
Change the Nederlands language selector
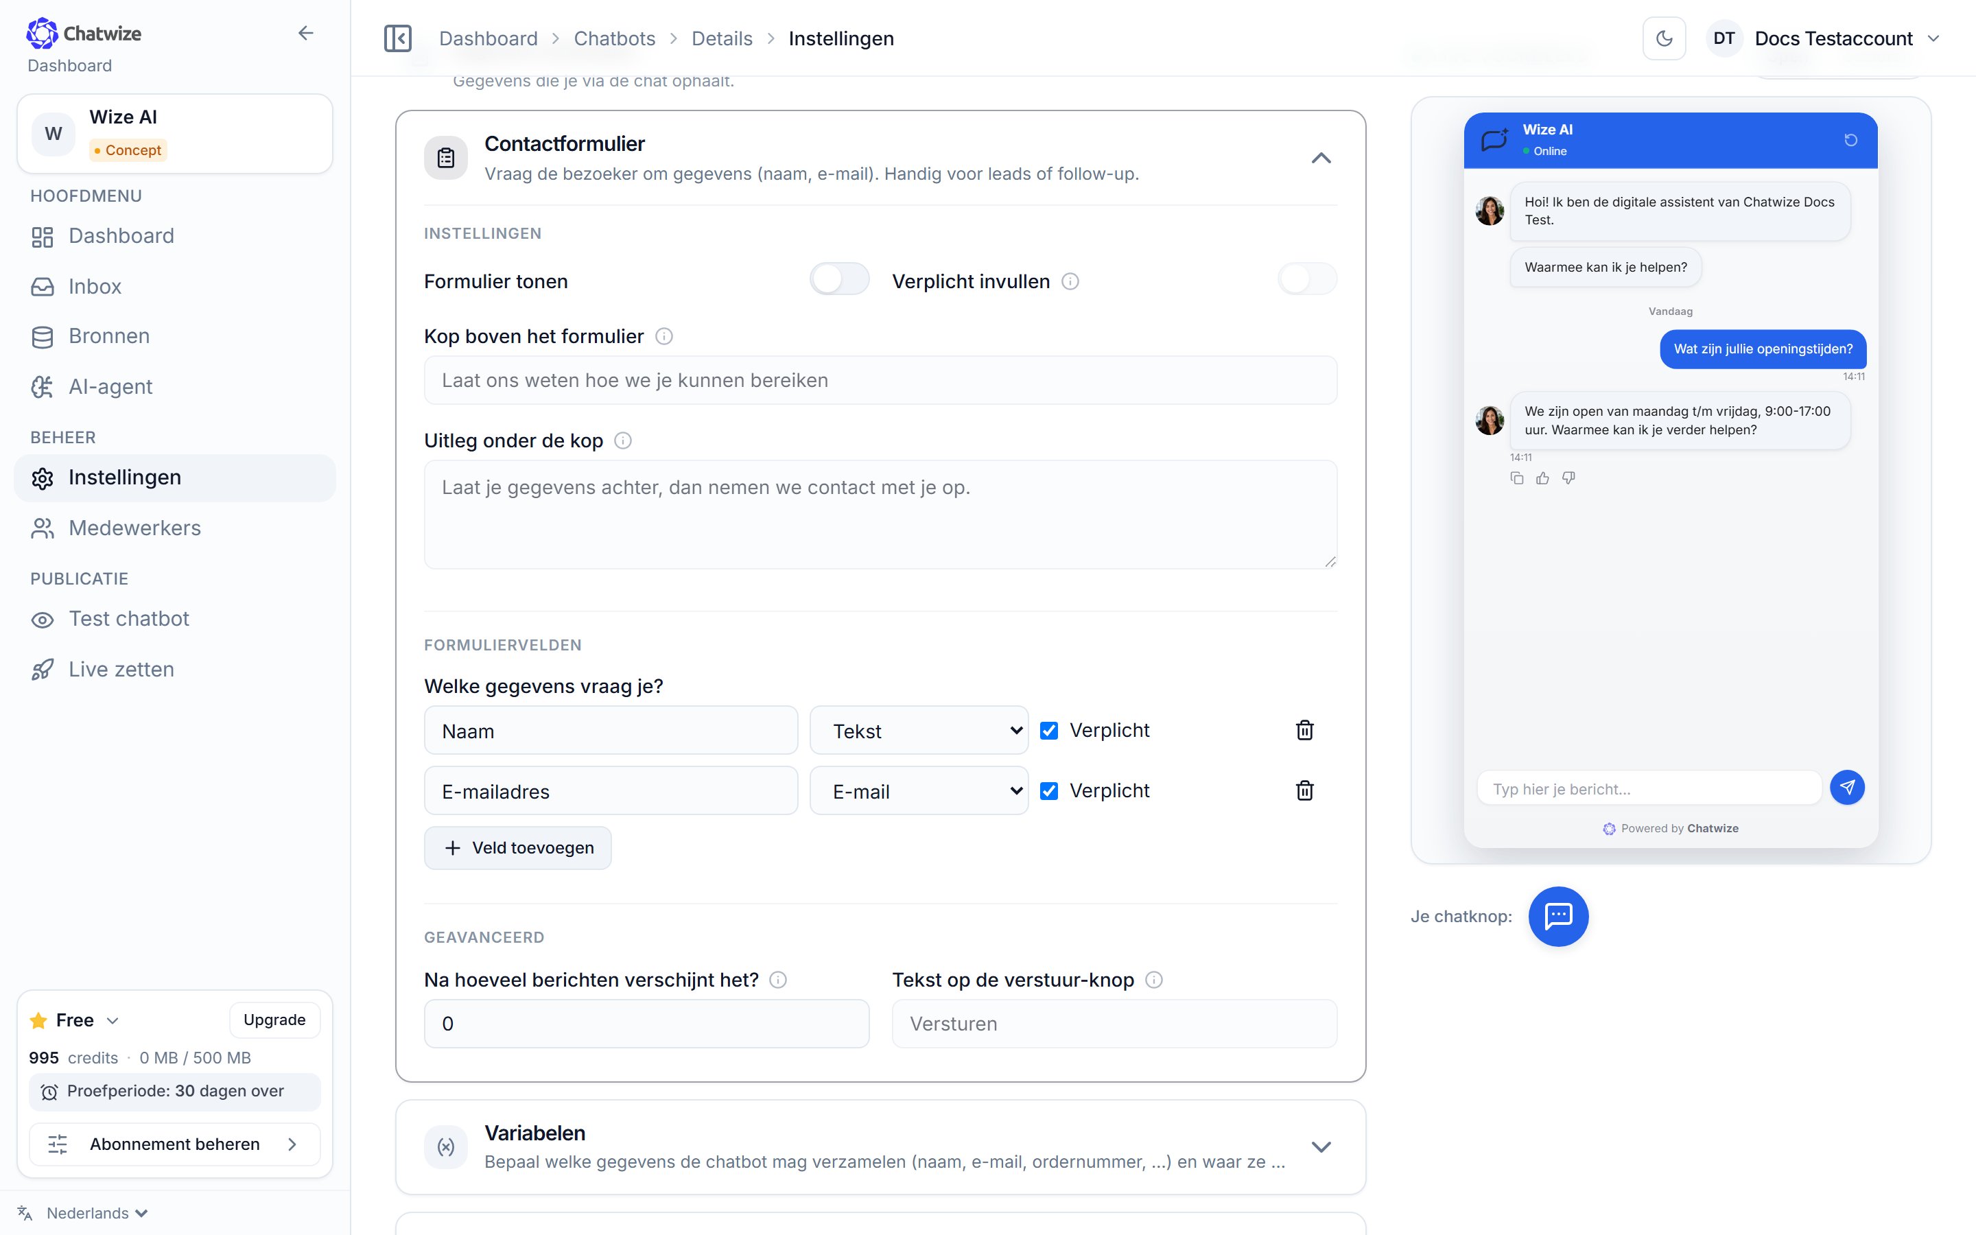click(x=96, y=1213)
